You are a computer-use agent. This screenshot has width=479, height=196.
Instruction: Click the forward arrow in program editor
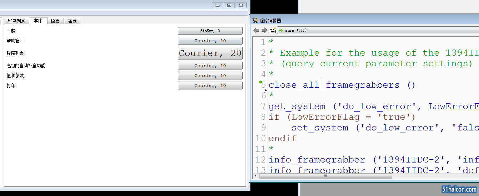pyautogui.click(x=264, y=30)
